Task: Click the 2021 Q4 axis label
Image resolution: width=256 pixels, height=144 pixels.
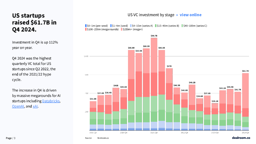Action: tap(154, 132)
